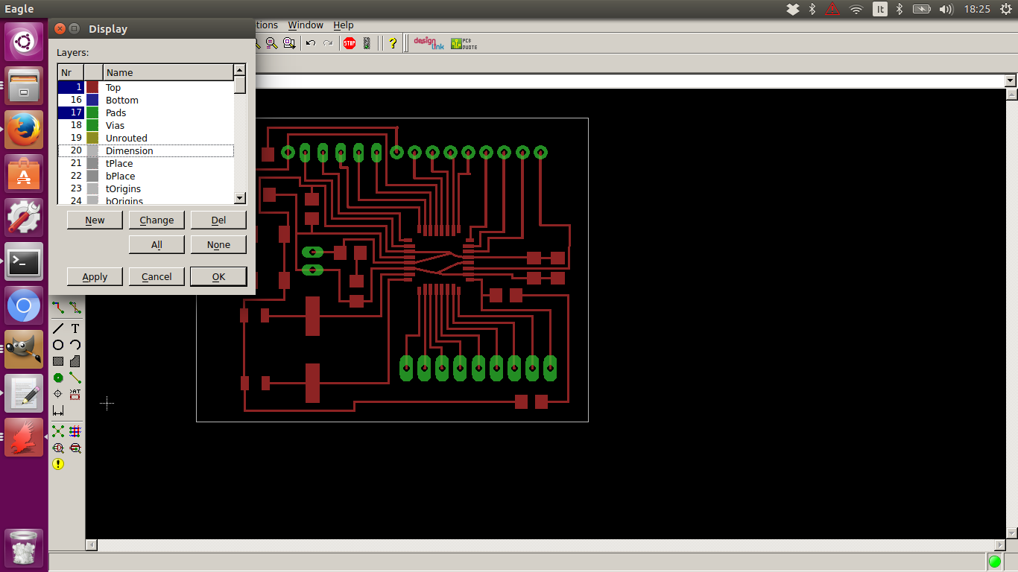
Task: Select the Route tool in Eagle toolbox
Action: click(58, 308)
